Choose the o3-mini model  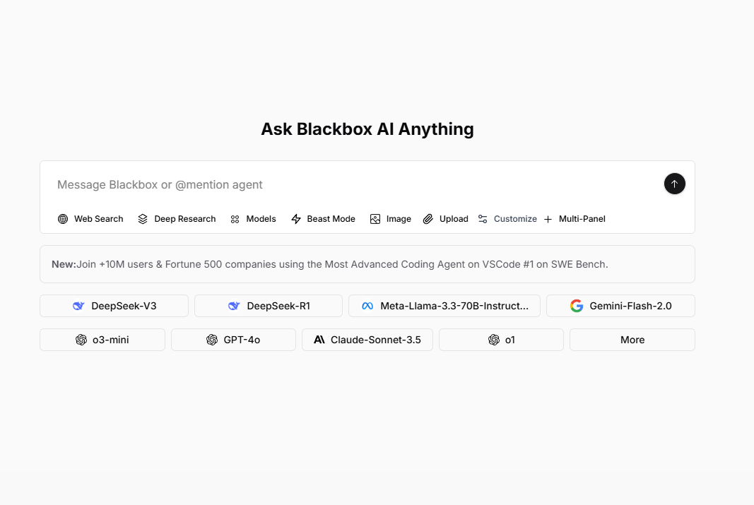point(102,340)
